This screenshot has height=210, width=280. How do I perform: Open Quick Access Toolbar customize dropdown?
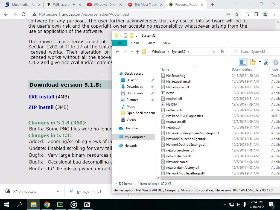[136, 36]
